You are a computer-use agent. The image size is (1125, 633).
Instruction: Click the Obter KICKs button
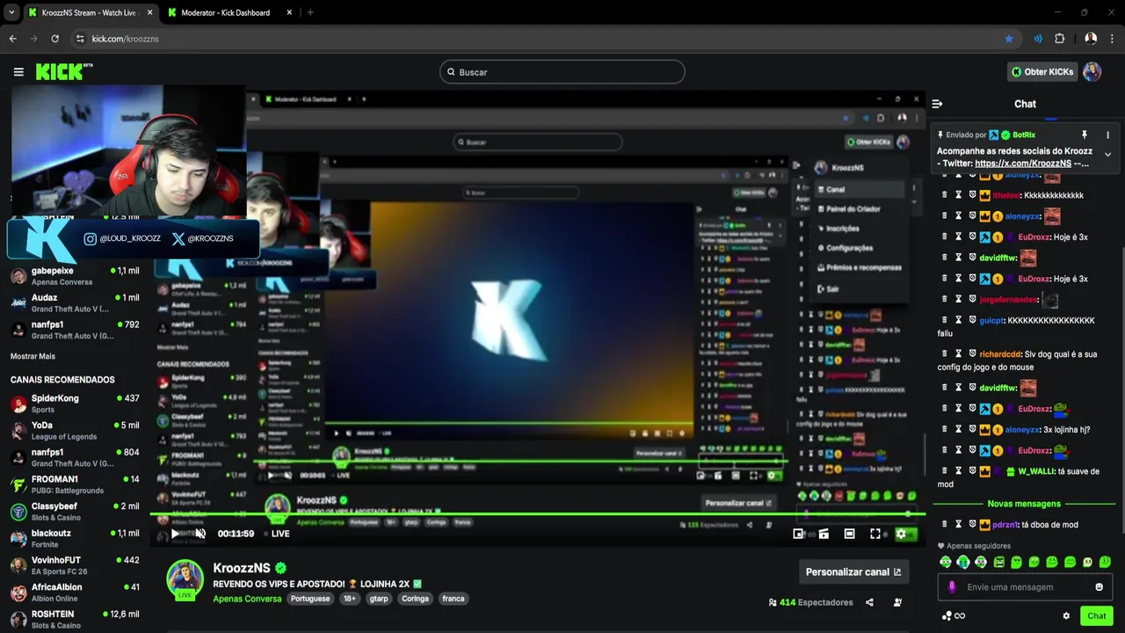click(x=1042, y=72)
